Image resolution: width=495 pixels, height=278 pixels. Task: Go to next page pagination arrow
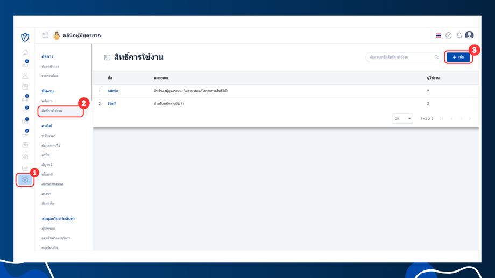[x=461, y=119]
